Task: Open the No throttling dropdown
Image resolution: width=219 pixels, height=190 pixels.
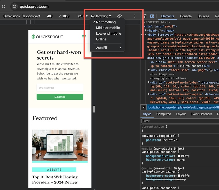Action: tap(101, 16)
